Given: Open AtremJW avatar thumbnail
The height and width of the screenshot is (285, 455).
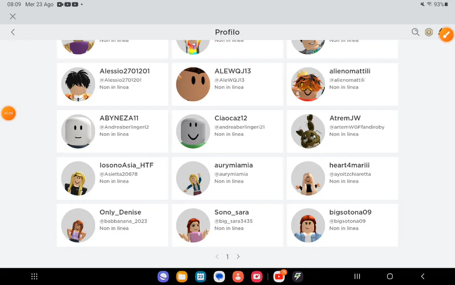Looking at the screenshot, I should click(x=308, y=131).
